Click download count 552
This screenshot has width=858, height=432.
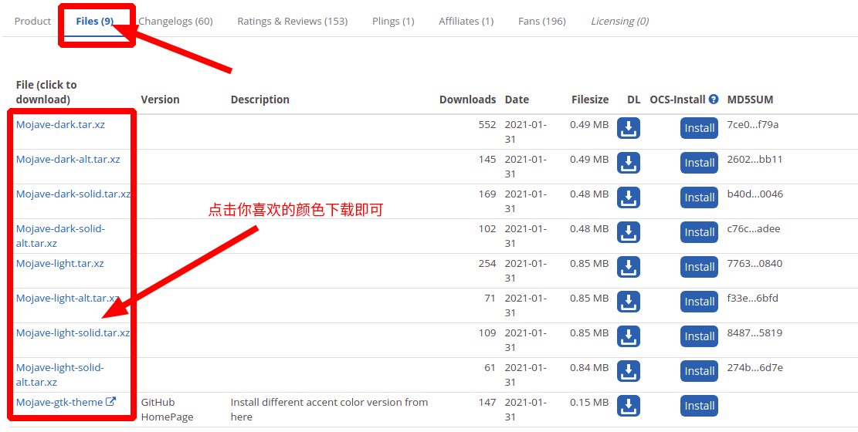487,125
